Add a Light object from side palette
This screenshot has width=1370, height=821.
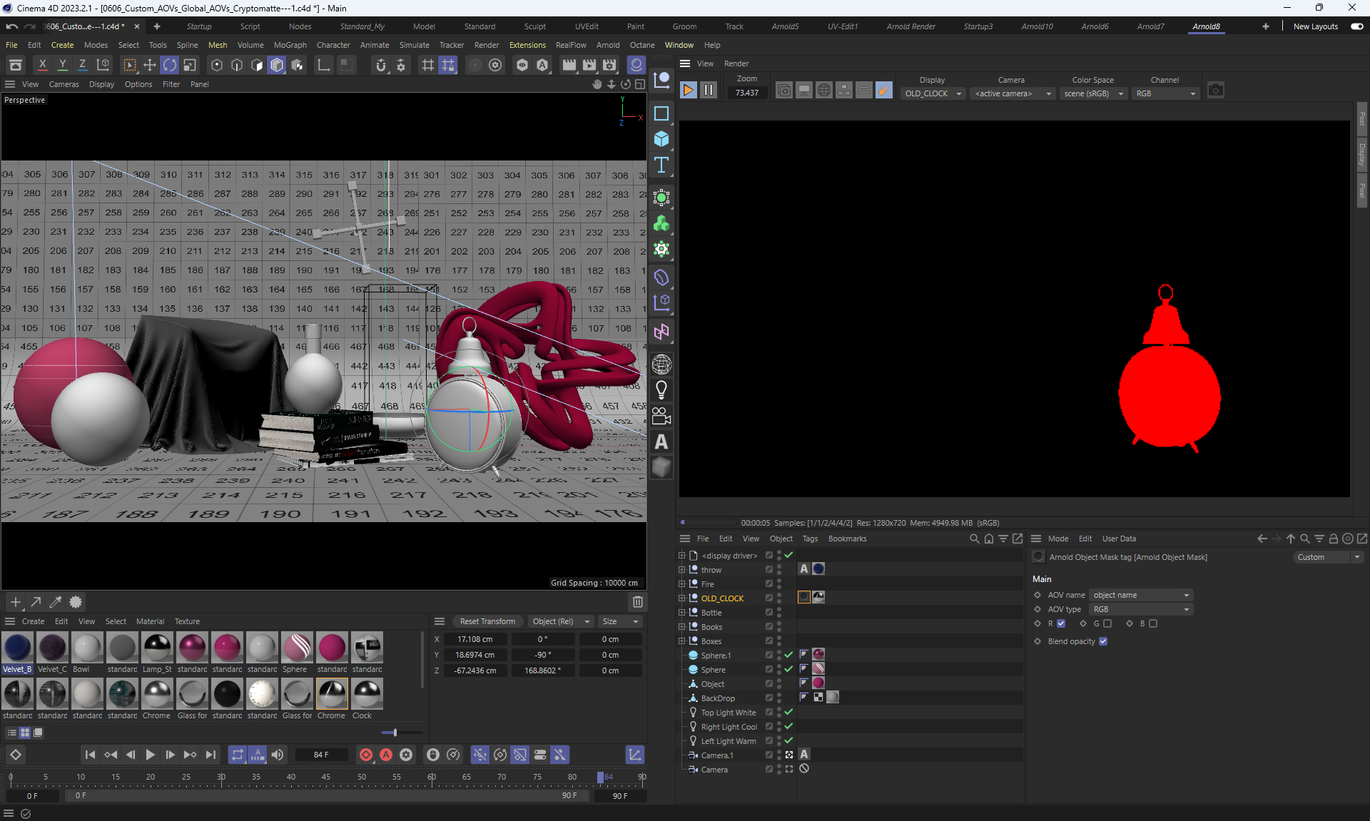coord(661,390)
